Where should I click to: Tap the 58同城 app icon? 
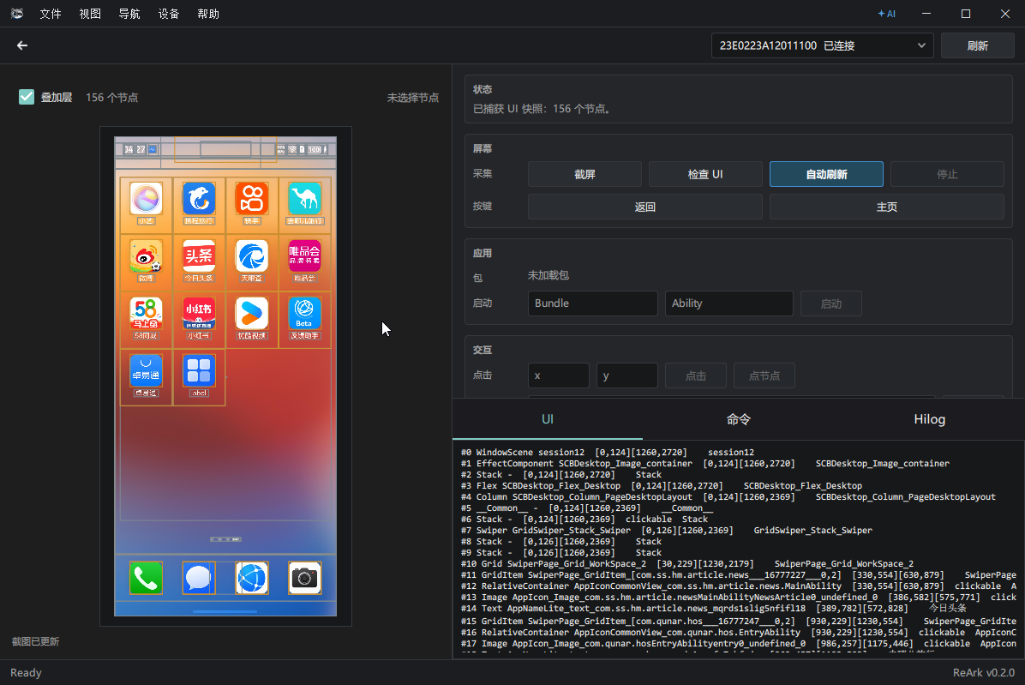[146, 313]
